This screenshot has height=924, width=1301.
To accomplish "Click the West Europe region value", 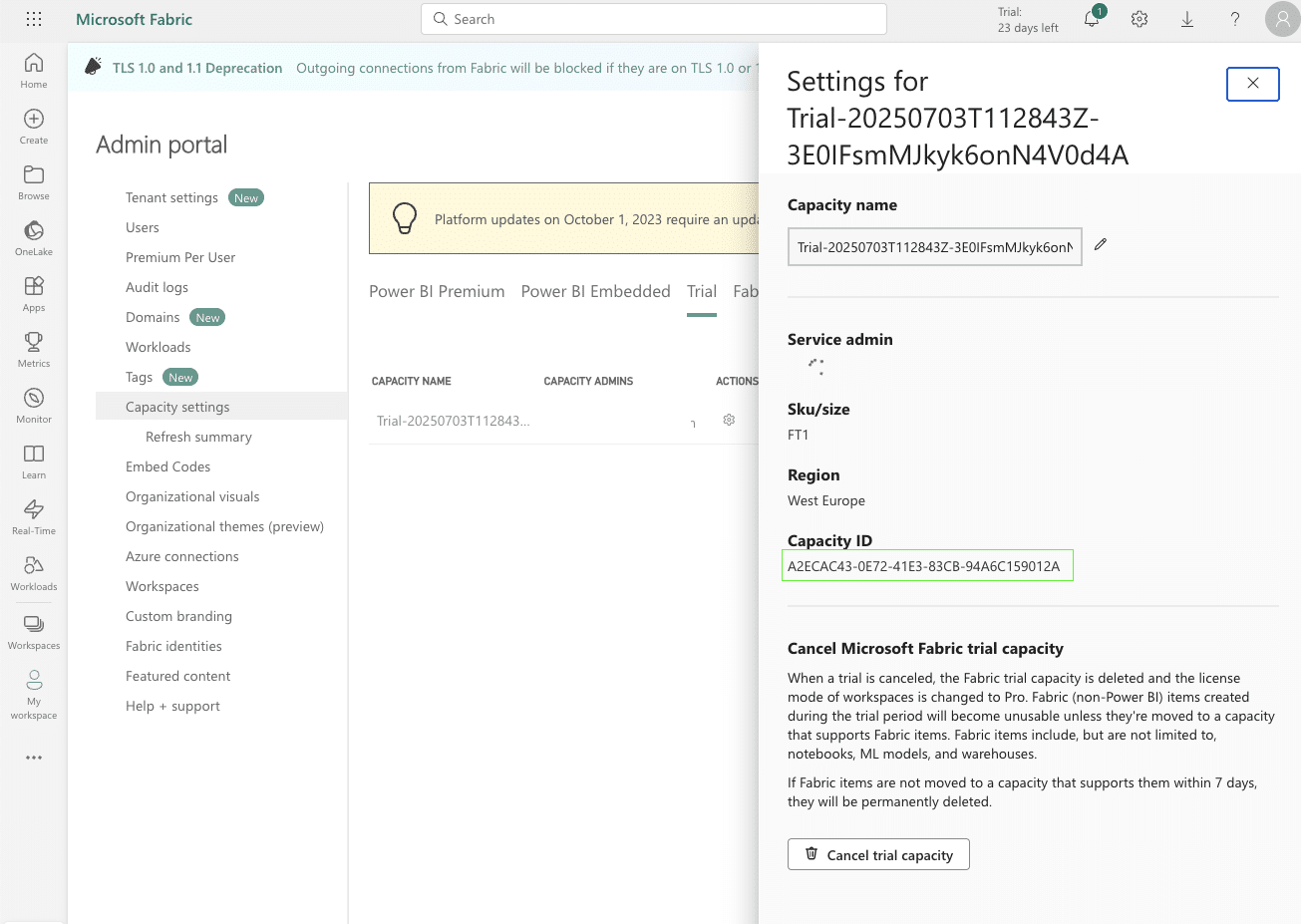I will coord(826,500).
